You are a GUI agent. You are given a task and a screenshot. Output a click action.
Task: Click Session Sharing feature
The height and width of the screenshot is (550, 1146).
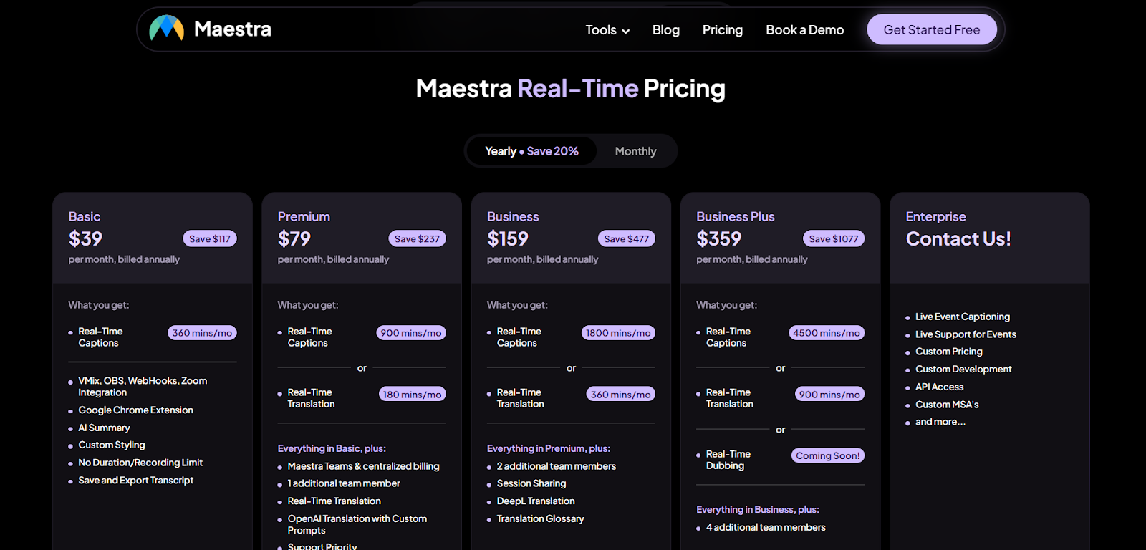pyautogui.click(x=531, y=483)
